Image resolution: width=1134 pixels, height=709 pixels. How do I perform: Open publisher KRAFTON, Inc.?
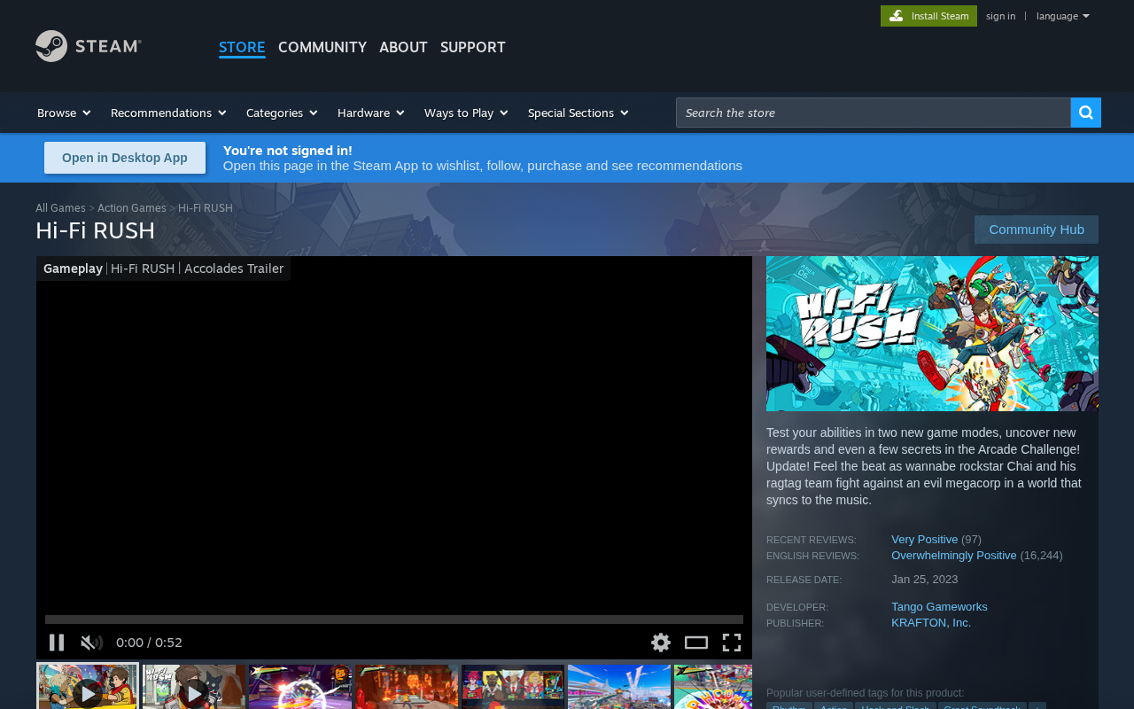[931, 623]
